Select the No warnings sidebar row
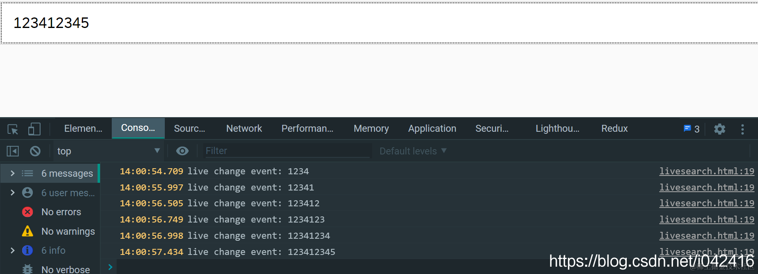 point(50,231)
